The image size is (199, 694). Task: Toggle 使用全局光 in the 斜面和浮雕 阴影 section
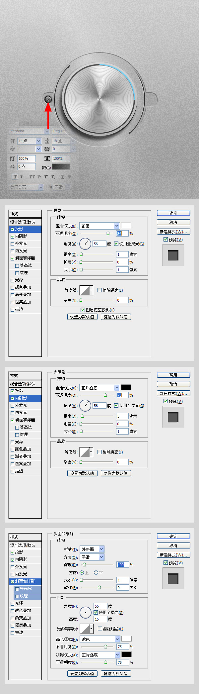(x=96, y=612)
